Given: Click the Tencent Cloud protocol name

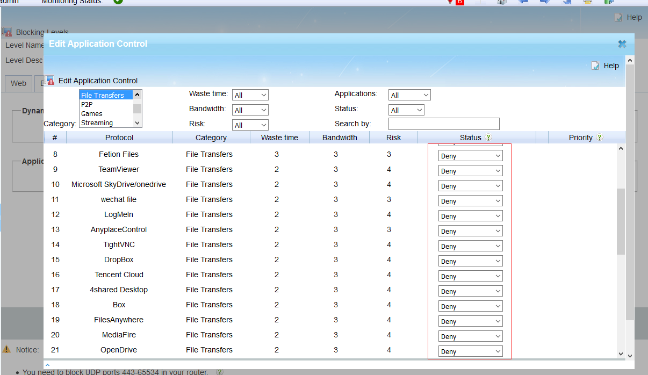Looking at the screenshot, I should pos(119,275).
